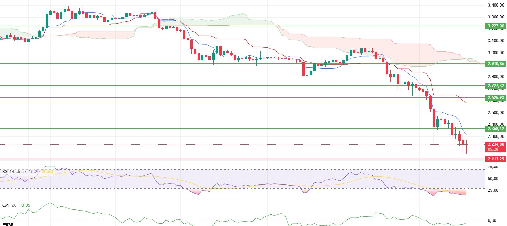Click the TradingView logo in bottom-left corner
The width and height of the screenshot is (507, 226).
10,224
